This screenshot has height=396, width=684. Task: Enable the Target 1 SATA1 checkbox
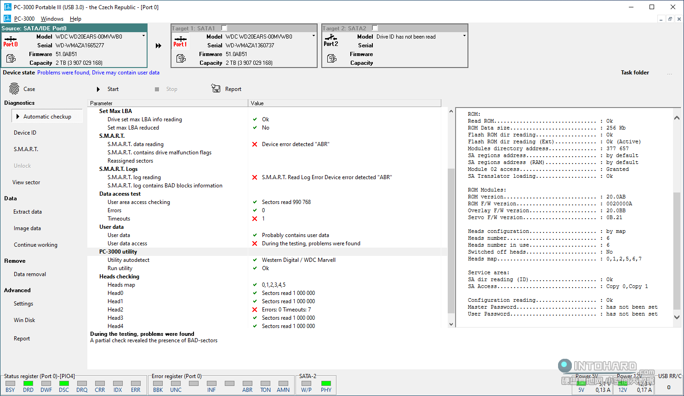click(224, 28)
